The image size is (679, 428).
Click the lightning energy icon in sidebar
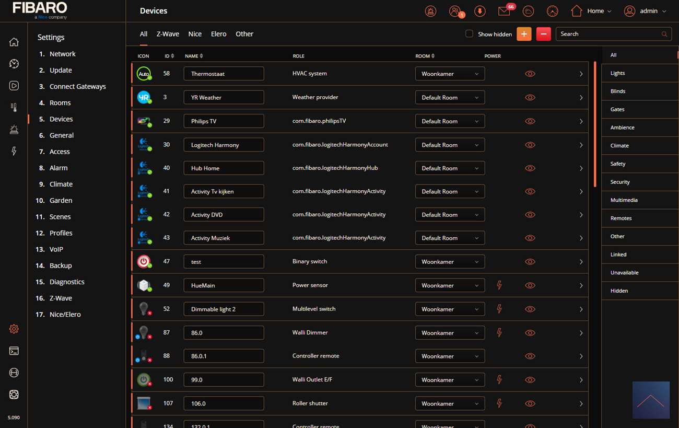[14, 151]
